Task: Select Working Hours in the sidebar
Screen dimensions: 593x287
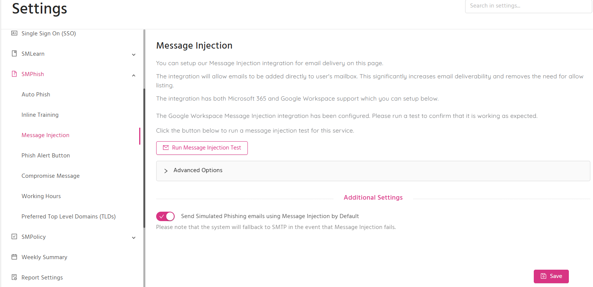Action: 41,196
